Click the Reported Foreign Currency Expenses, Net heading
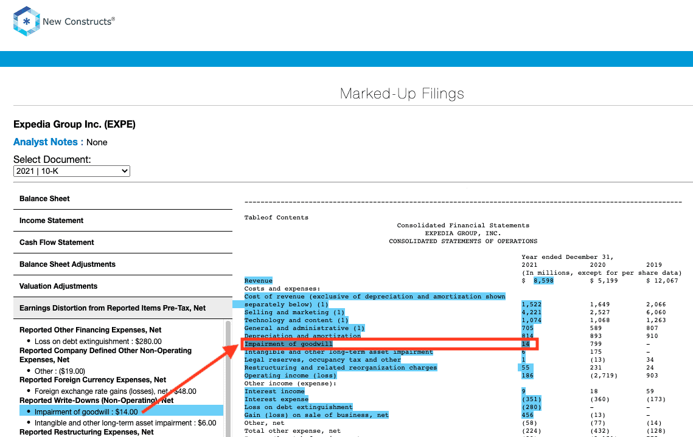 coord(93,380)
